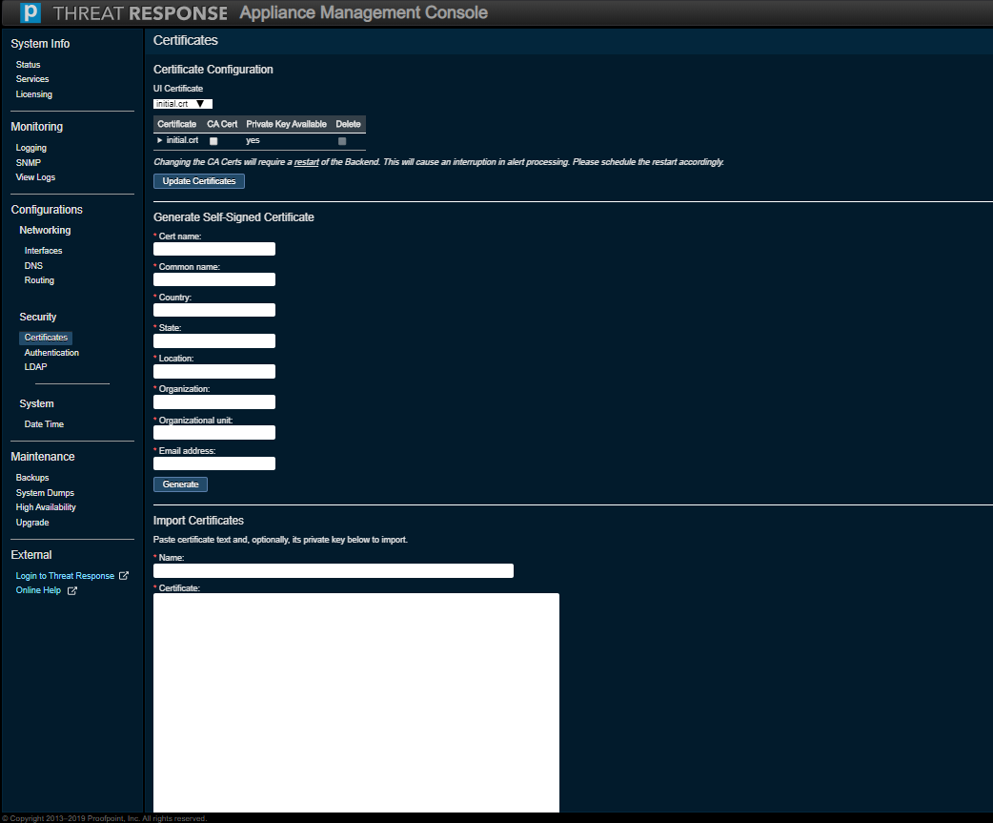The image size is (993, 823).
Task: Go to Authentication under Security
Action: [51, 353]
